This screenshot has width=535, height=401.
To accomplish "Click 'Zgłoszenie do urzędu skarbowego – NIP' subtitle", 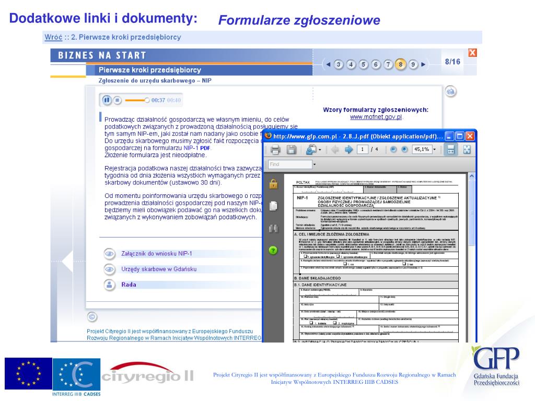I will pos(155,80).
